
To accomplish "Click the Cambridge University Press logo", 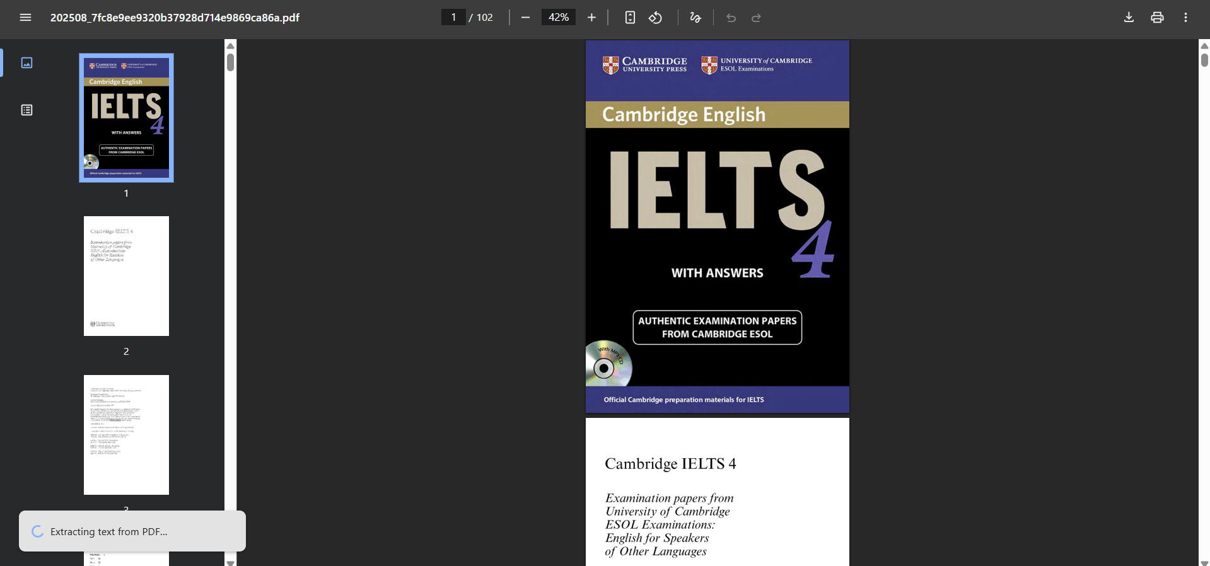I will pyautogui.click(x=644, y=65).
